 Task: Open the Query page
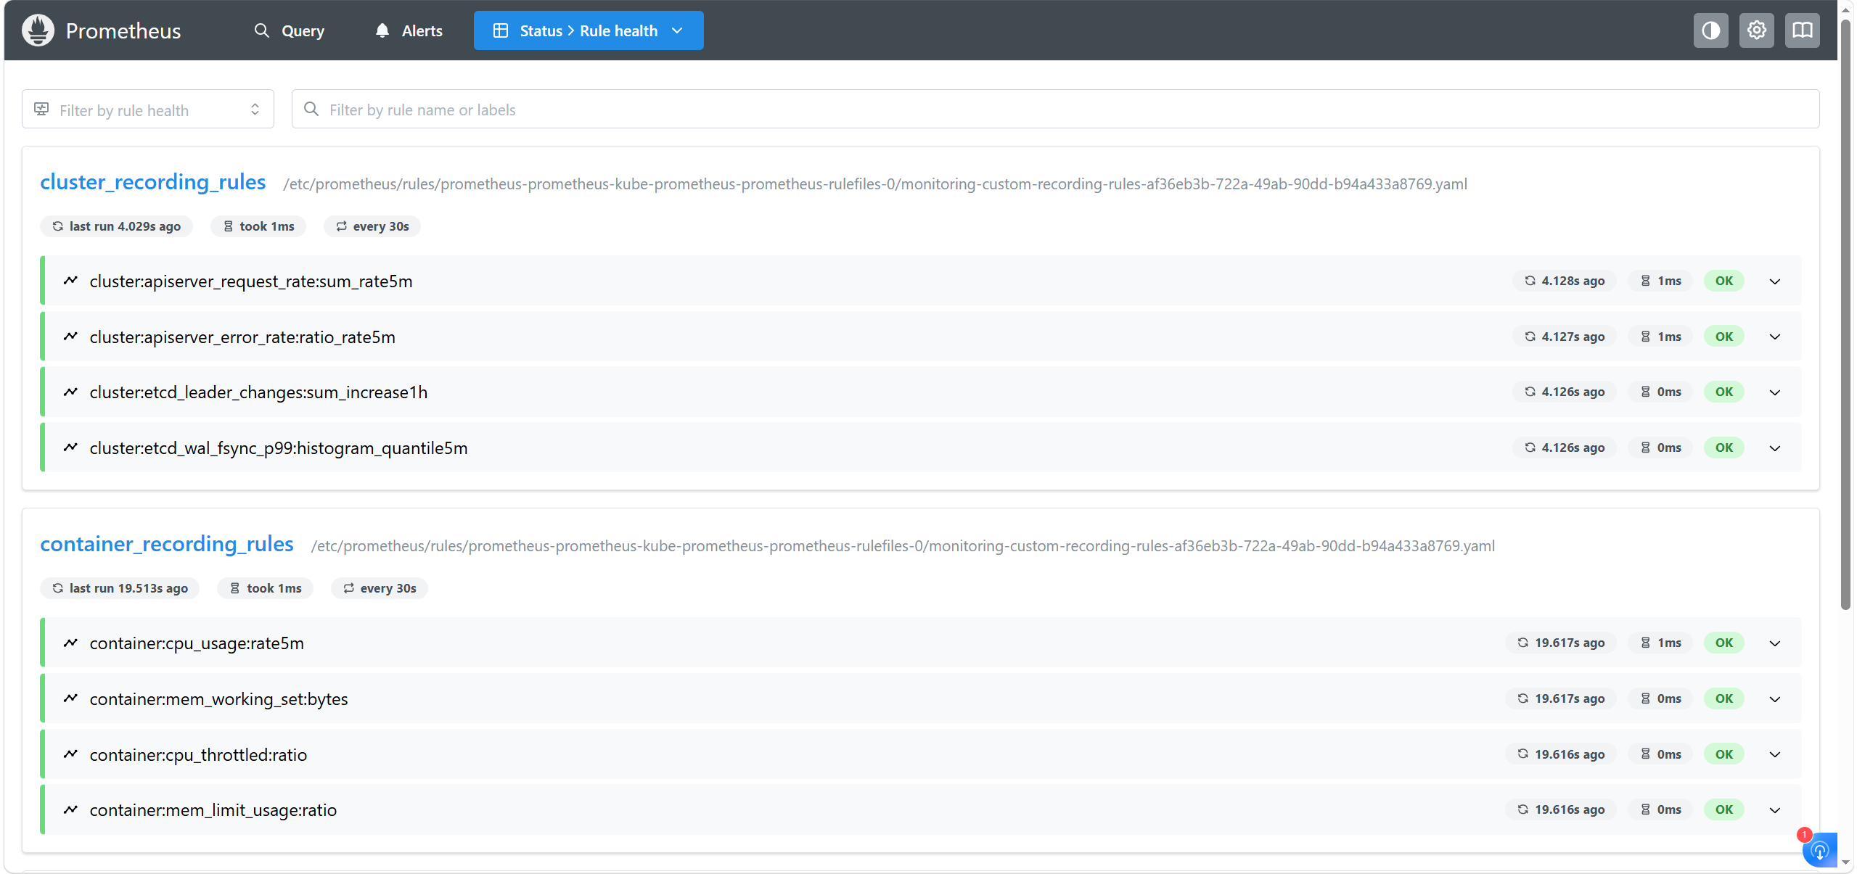(289, 30)
